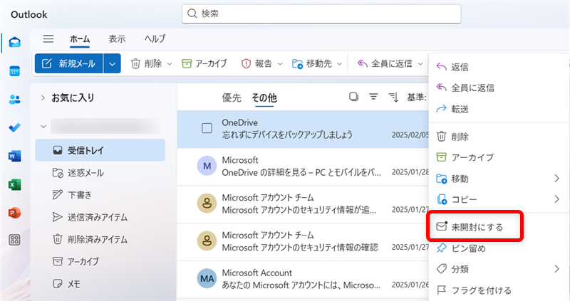Open the Calendar app icon
The height and width of the screenshot is (301, 570).
click(x=14, y=71)
